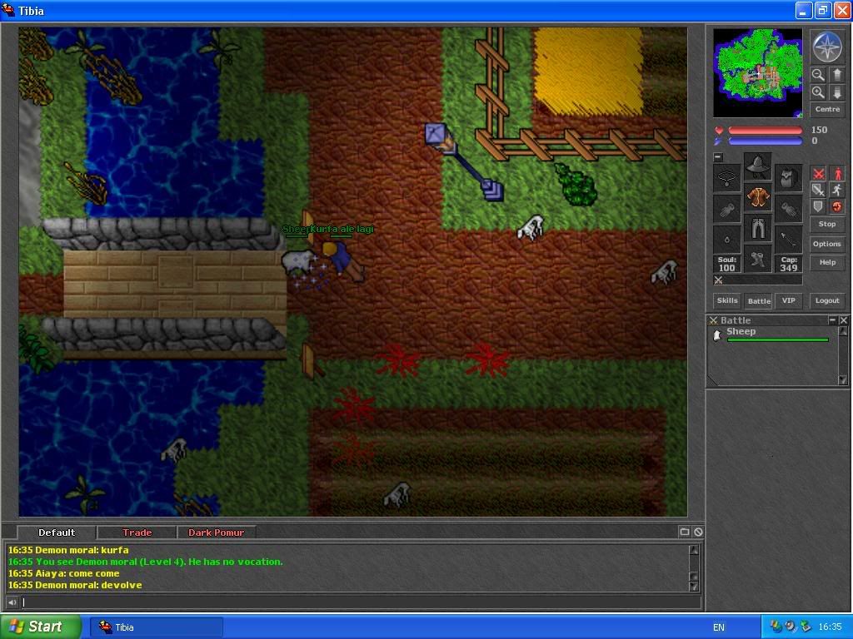Image resolution: width=853 pixels, height=639 pixels.
Task: Zoom in the minimap
Action: pos(818,92)
